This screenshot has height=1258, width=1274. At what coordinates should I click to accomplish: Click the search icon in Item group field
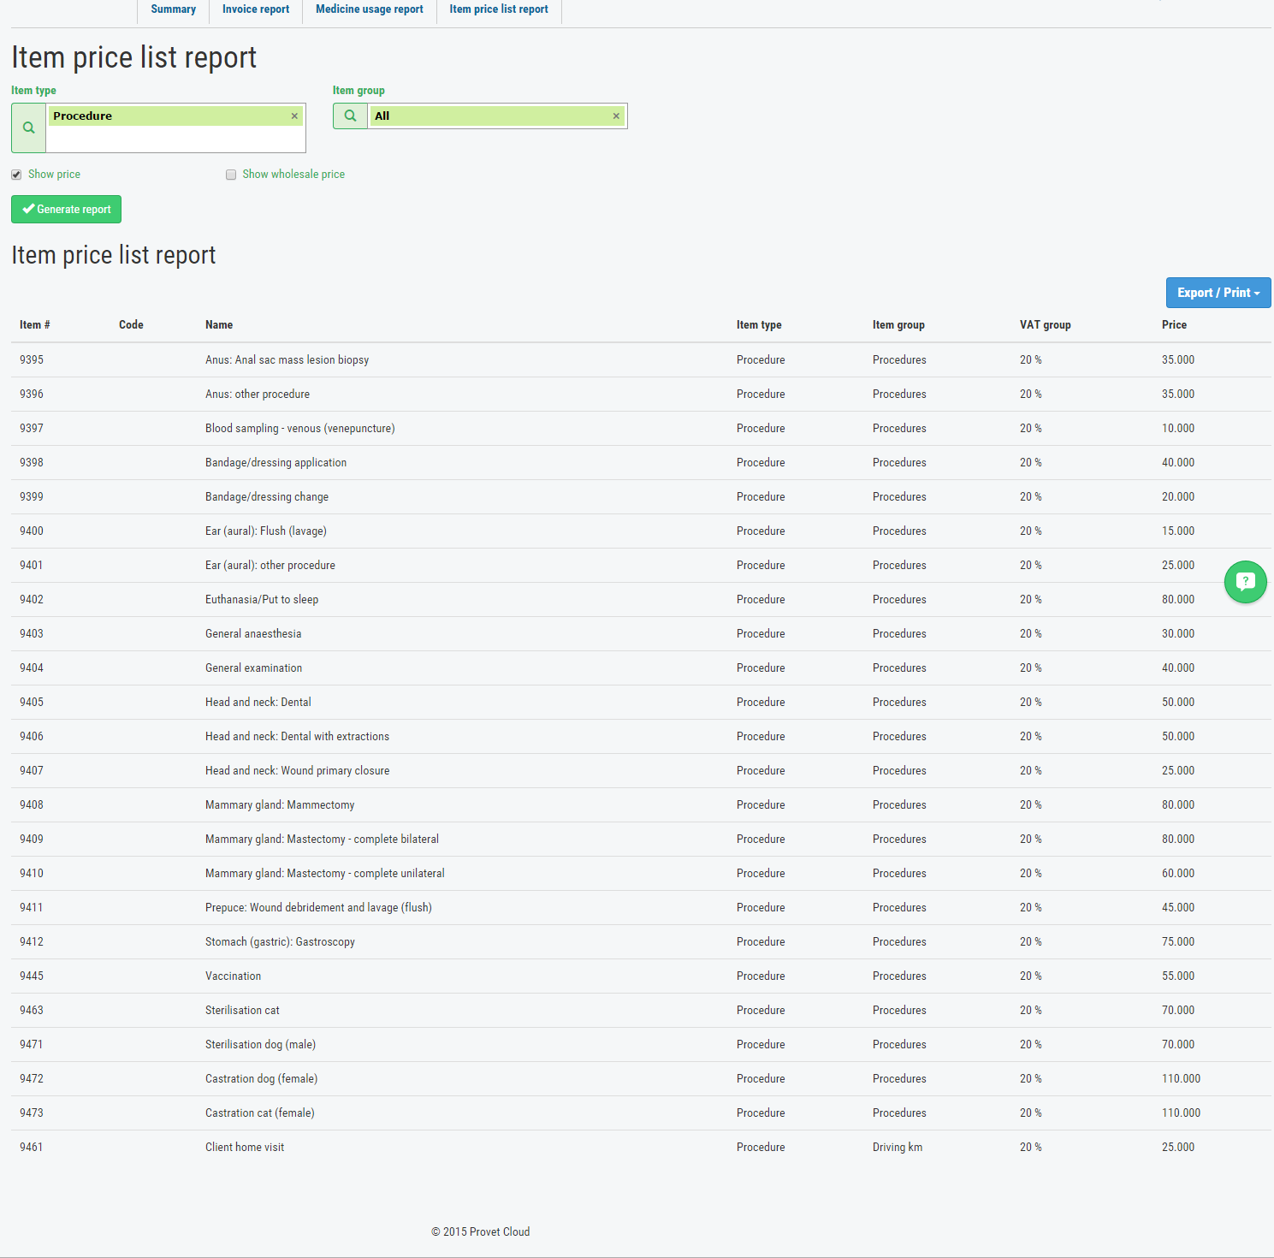tap(349, 115)
